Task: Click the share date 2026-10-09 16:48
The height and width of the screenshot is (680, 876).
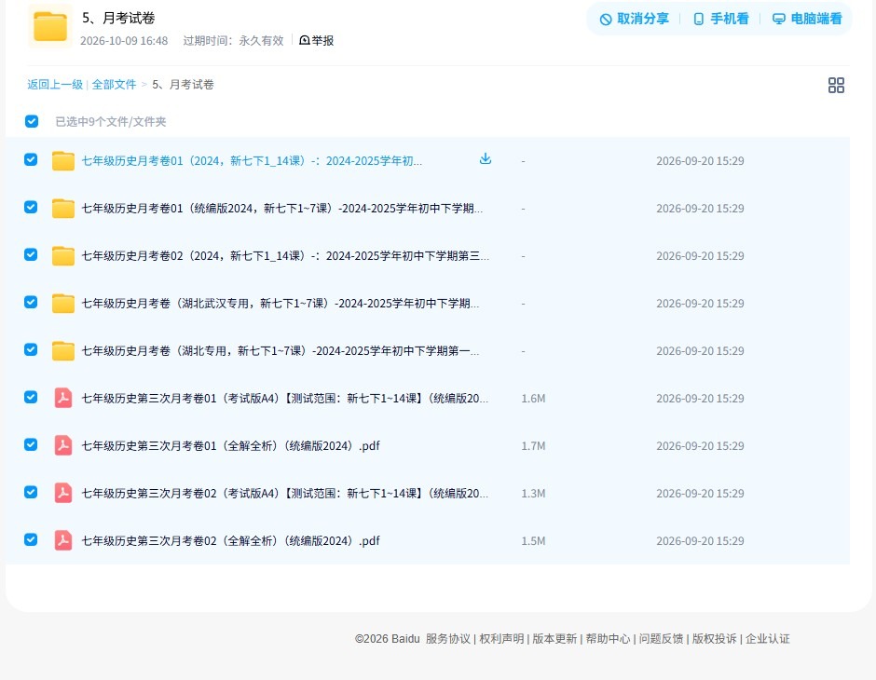Action: [124, 41]
